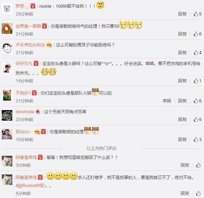
Task: Reply to 罗恩-_-'s comment
Action: (x=182, y=14)
